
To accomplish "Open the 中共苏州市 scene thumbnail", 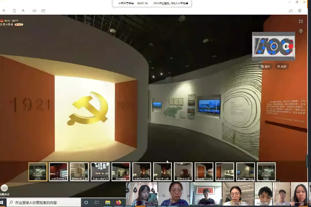I will click(x=142, y=172).
